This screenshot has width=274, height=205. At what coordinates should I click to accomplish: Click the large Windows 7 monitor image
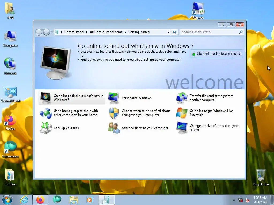click(56, 63)
